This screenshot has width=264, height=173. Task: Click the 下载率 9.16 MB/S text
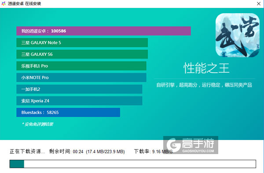click(x=154, y=151)
